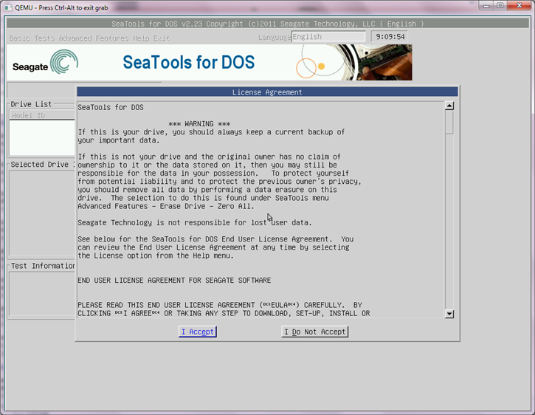Click the Seagate logo in the banner
Screen dimensions: 535x415
(45, 62)
